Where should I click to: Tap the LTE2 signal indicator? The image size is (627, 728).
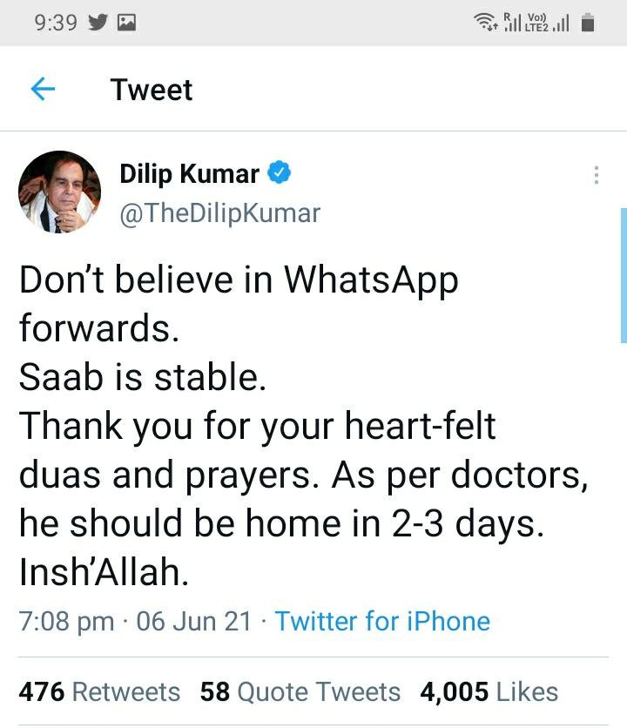[547, 23]
